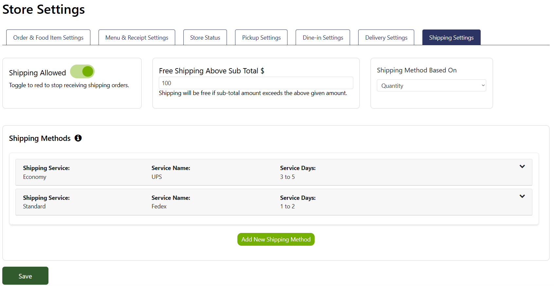Switch to the Delivery Settings tab
554x286 pixels.
tap(386, 38)
